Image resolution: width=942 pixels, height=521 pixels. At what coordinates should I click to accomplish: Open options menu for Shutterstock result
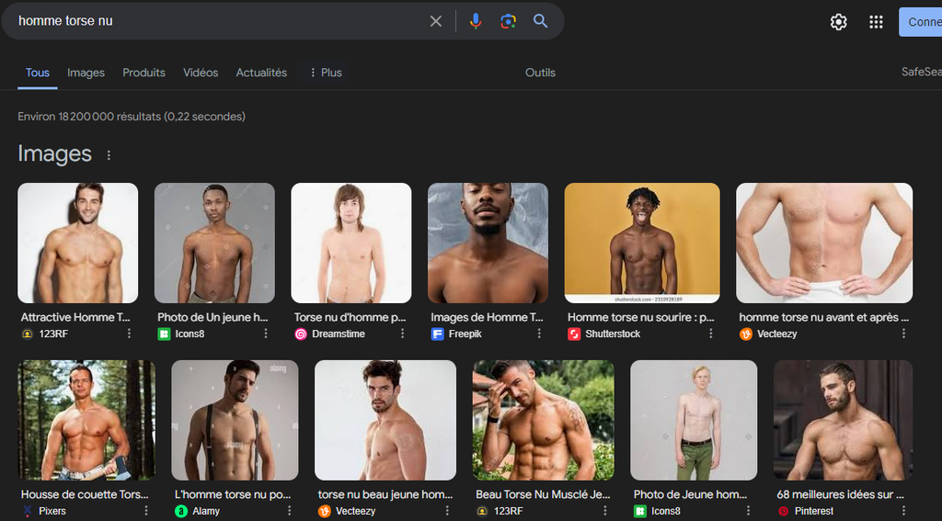(711, 334)
